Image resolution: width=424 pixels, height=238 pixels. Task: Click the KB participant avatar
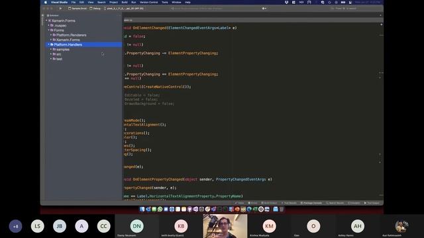click(x=181, y=226)
